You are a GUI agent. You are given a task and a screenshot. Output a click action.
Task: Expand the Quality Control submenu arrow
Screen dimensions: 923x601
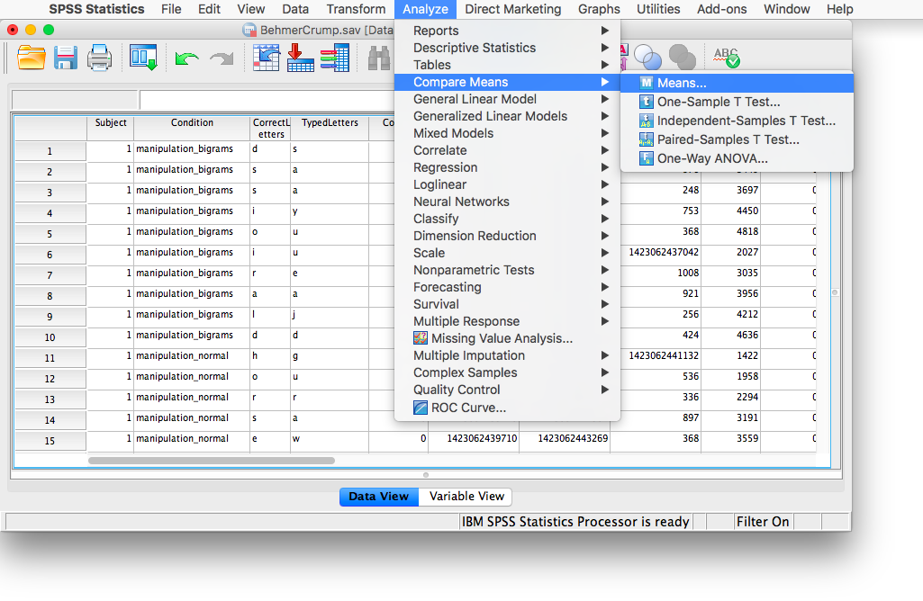(604, 390)
